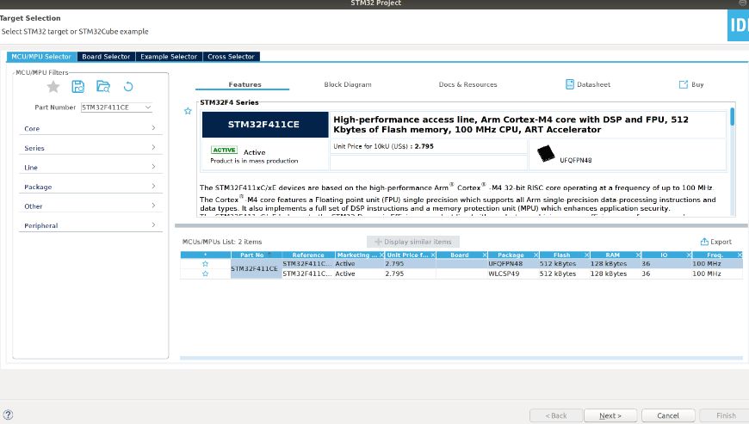
Task: Expand the Core filter section
Action: point(90,128)
